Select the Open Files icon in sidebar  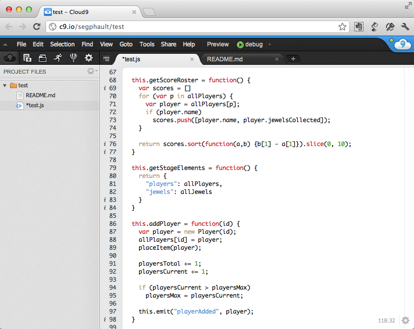42,58
